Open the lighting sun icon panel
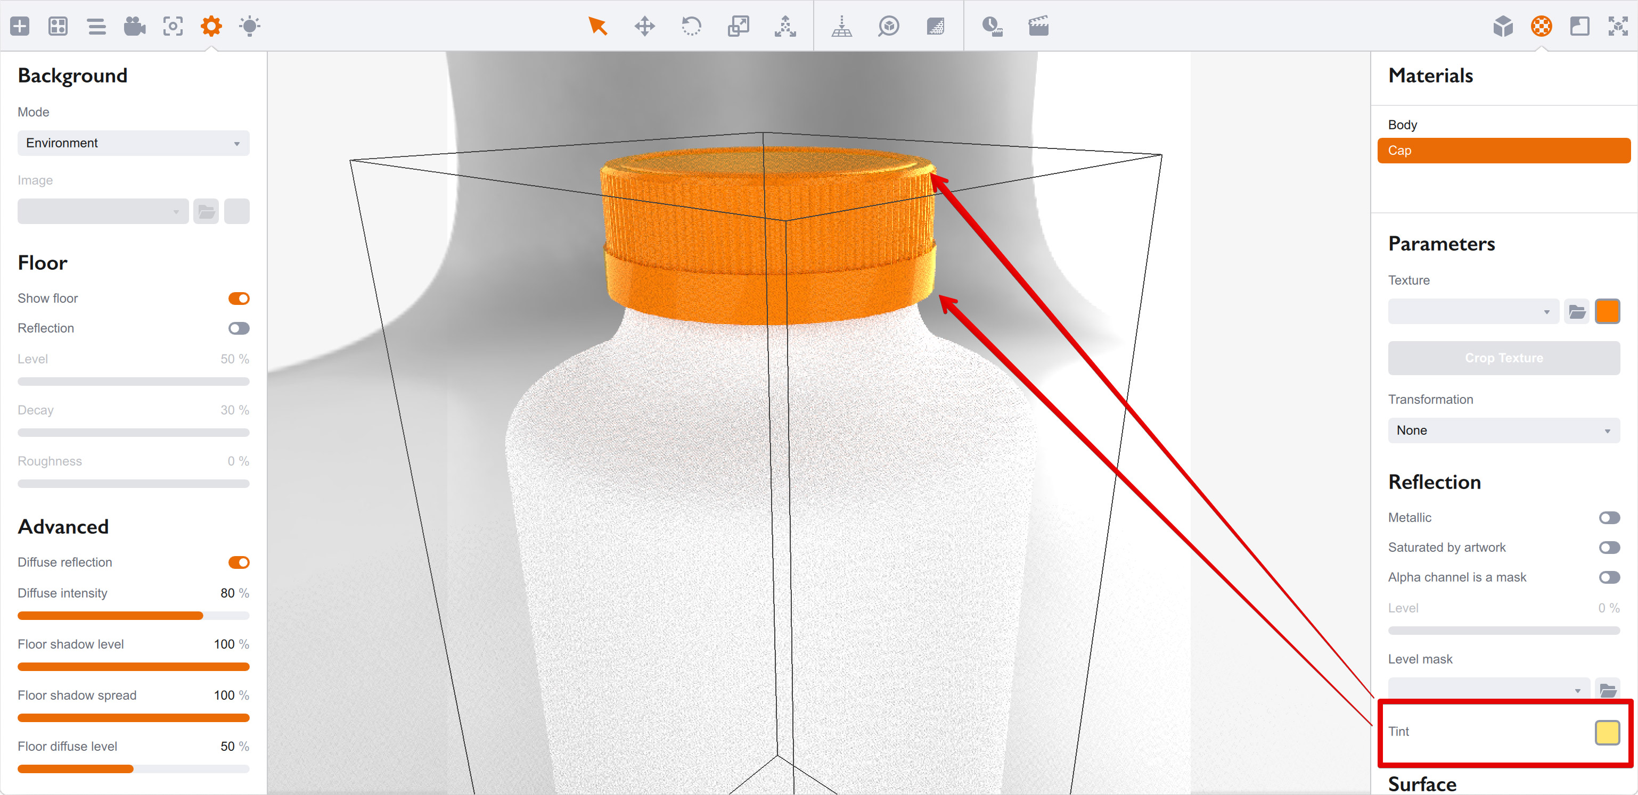1638x795 pixels. [x=249, y=26]
